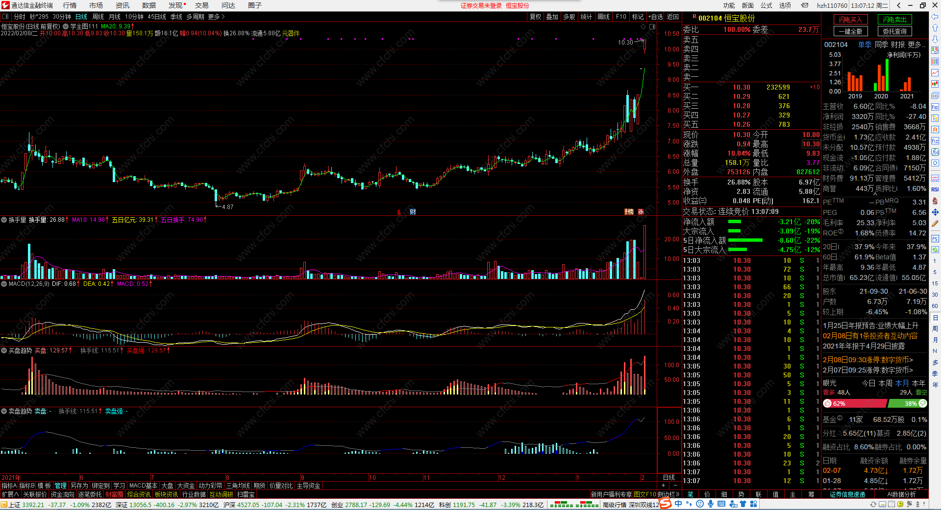The width and height of the screenshot is (941, 510).
Task: Collapse the 换手量 indicator panel triangle
Action: (x=4, y=220)
